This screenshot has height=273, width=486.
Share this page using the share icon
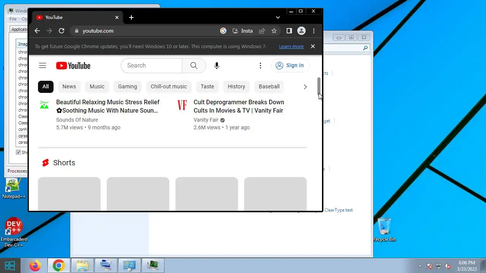click(x=262, y=31)
